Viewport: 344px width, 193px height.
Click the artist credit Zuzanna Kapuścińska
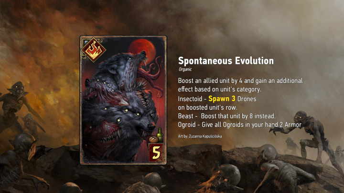[200, 136]
